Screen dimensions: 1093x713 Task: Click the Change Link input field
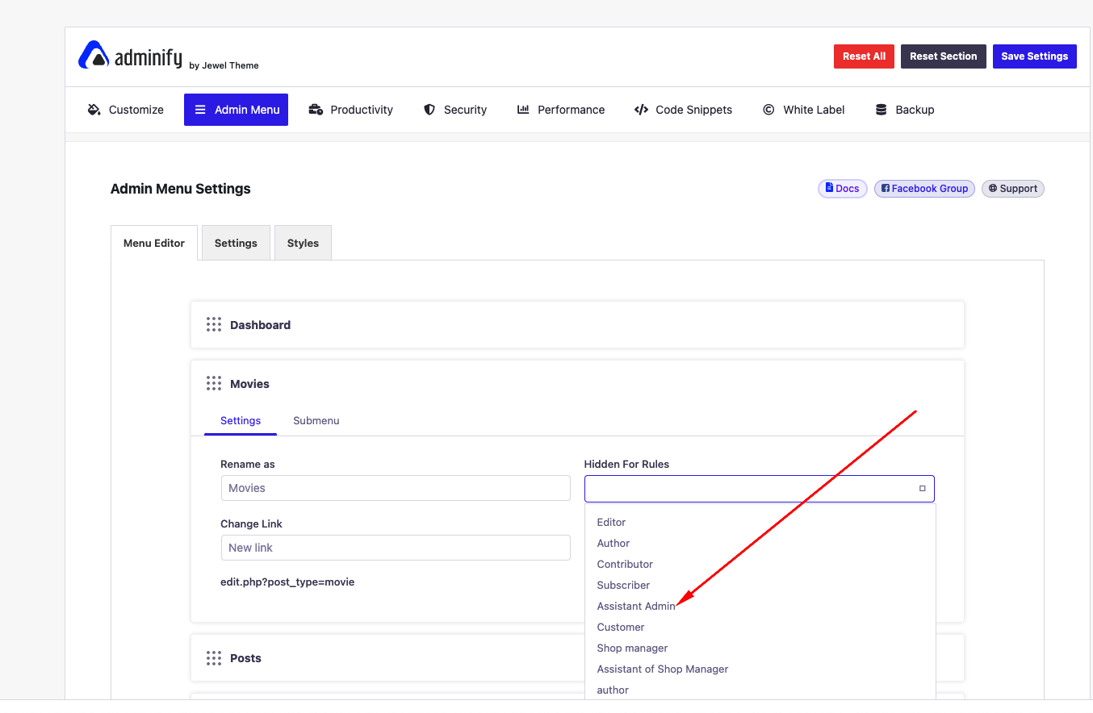click(396, 548)
